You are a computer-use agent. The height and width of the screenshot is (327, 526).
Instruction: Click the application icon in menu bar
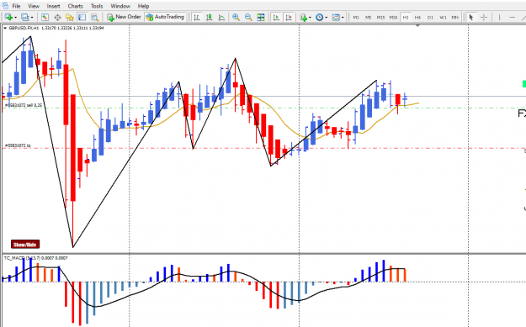pos(5,6)
